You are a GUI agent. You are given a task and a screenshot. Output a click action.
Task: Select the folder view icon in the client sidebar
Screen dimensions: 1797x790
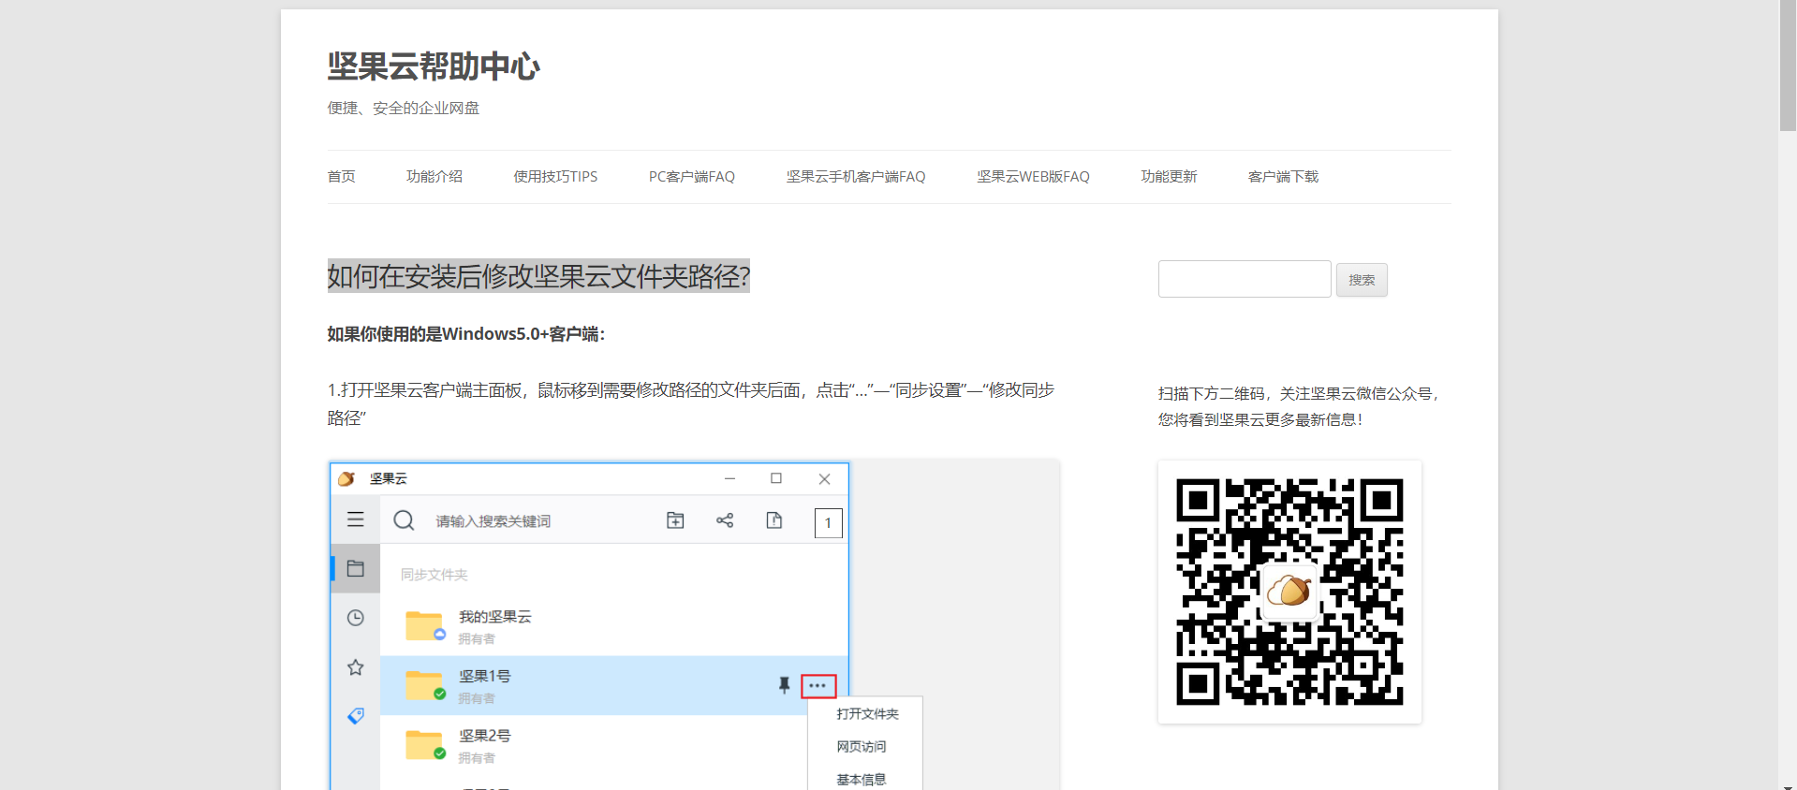[356, 568]
